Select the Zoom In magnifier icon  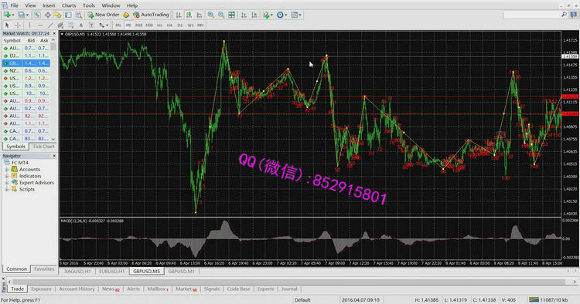click(x=211, y=15)
